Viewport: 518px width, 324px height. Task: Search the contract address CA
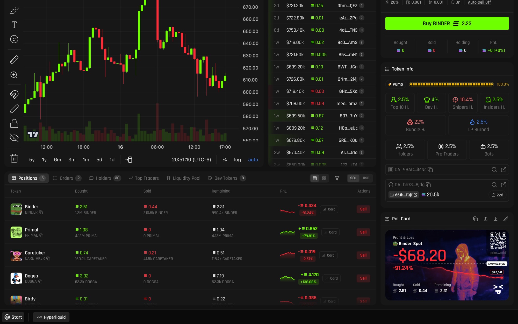click(x=494, y=170)
